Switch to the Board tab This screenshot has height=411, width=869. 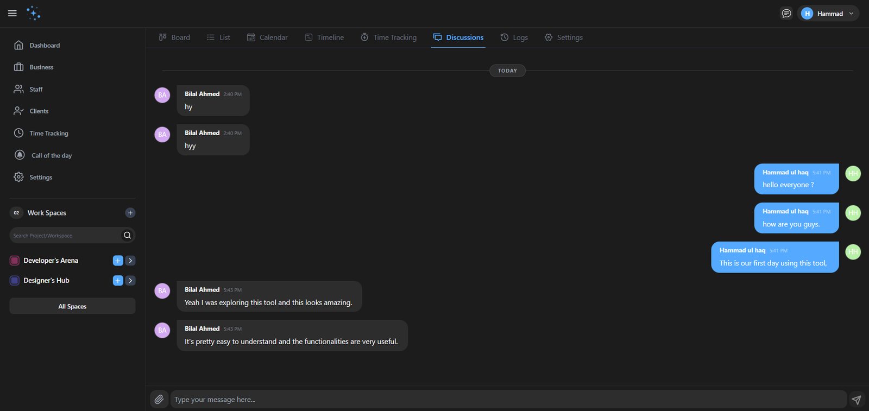coord(174,37)
